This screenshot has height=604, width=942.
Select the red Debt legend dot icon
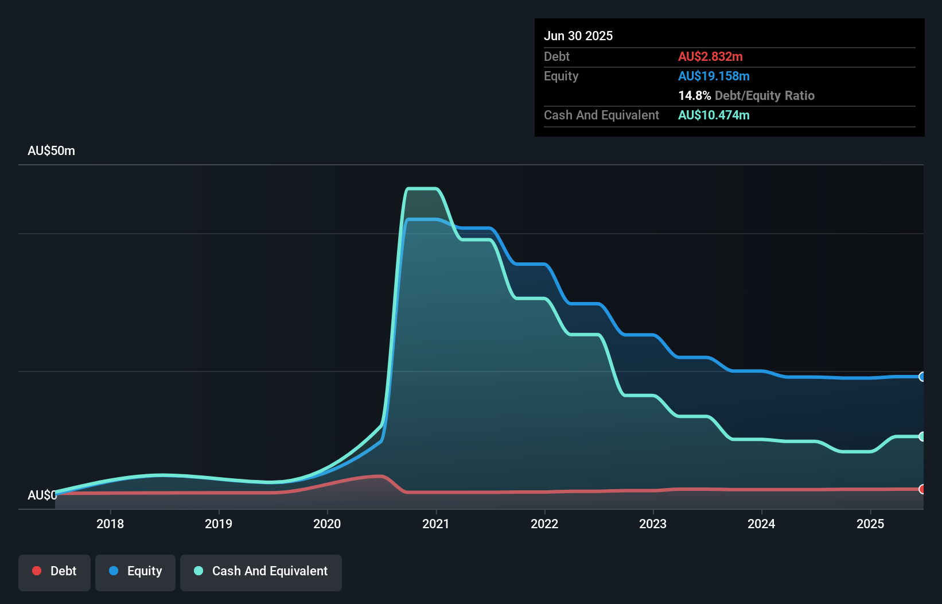click(x=36, y=571)
